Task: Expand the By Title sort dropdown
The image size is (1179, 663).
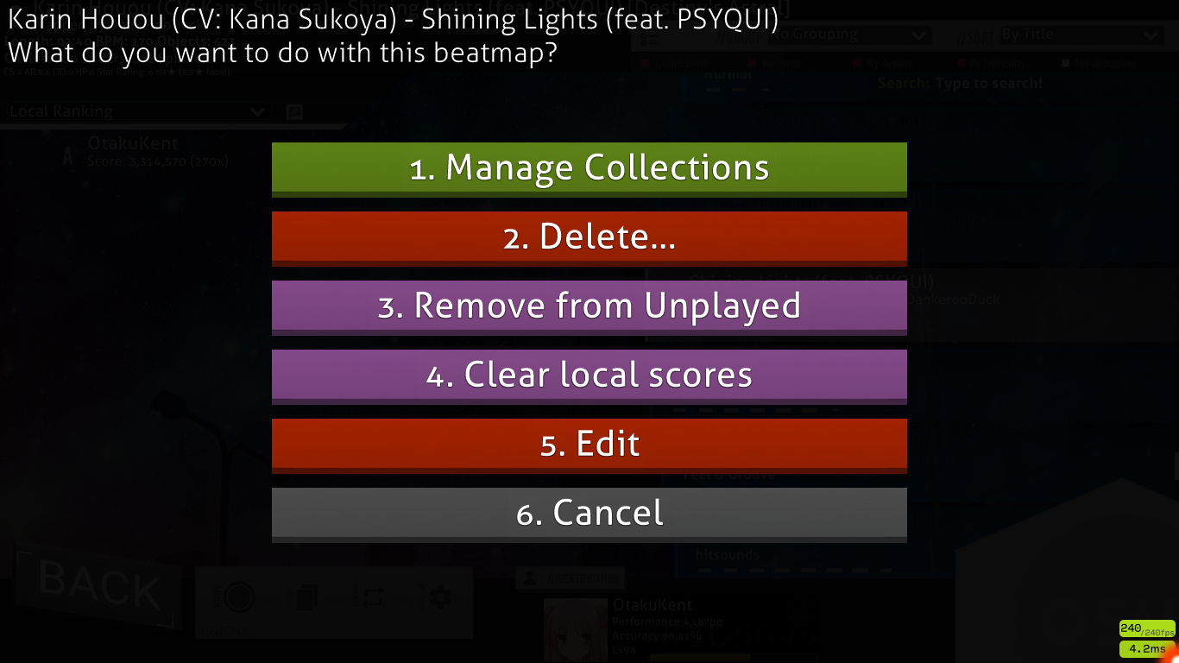Action: (x=1081, y=35)
